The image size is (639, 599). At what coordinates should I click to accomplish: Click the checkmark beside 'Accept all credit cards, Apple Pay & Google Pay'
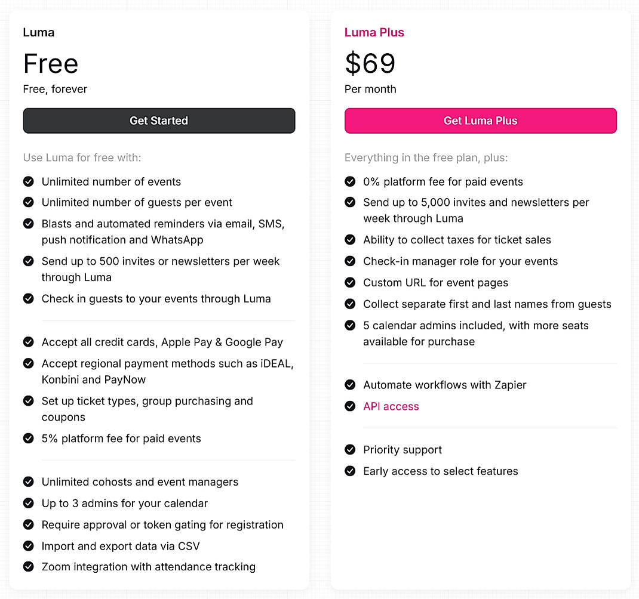[28, 342]
